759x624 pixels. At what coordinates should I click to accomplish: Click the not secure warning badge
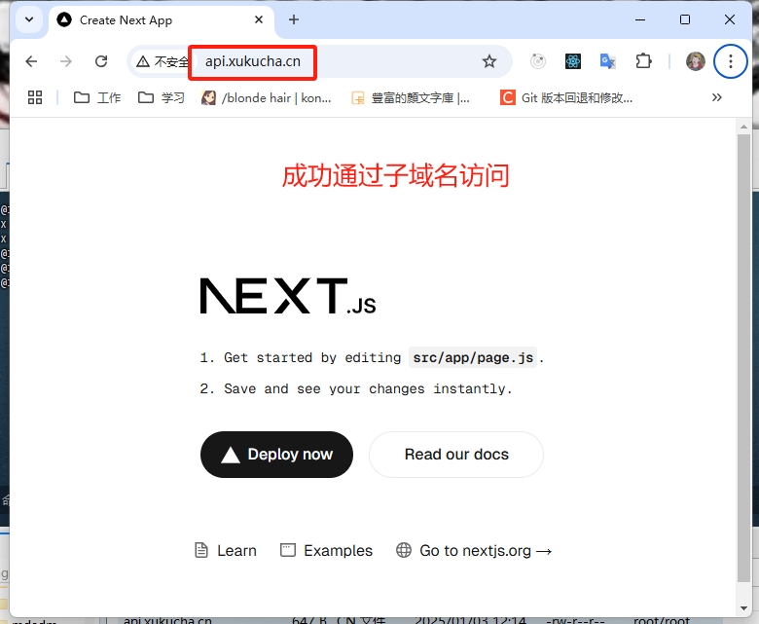click(162, 61)
